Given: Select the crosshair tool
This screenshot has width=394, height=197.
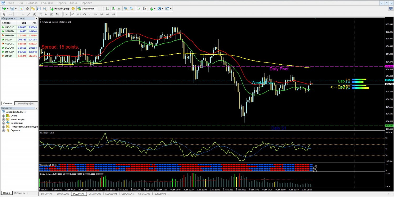Looking at the screenshot, I should pyautogui.click(x=10, y=14).
